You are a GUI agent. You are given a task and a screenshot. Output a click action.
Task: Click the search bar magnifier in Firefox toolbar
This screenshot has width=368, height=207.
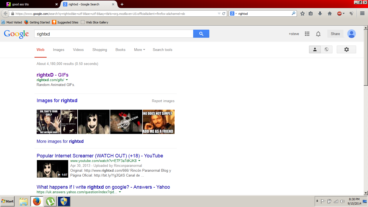click(x=293, y=13)
